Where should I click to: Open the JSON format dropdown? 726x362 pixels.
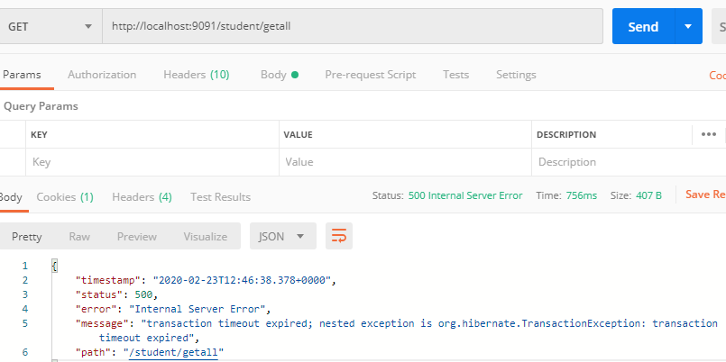pos(282,236)
